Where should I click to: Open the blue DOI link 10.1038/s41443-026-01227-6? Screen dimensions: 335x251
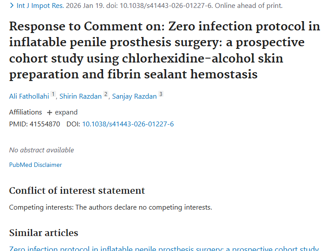[x=128, y=124]
